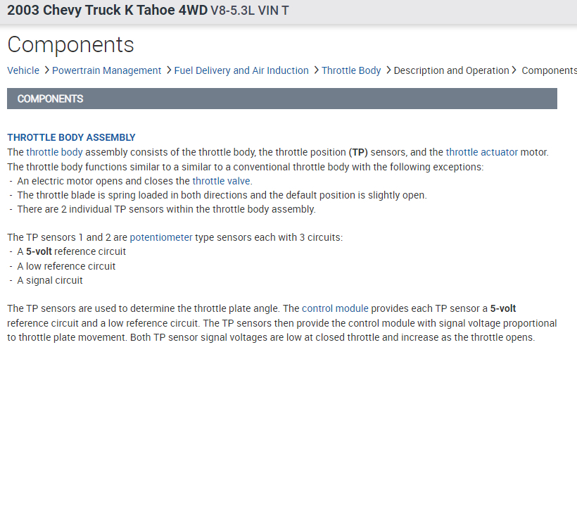Click the large Components page title

point(70,44)
